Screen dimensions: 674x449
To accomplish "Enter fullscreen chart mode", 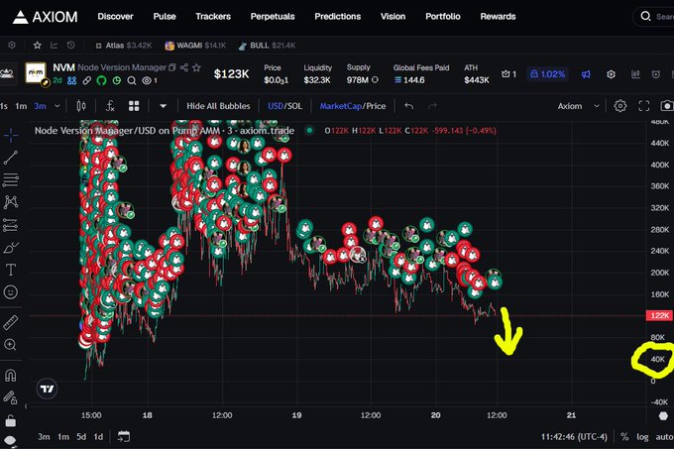I will [x=644, y=106].
